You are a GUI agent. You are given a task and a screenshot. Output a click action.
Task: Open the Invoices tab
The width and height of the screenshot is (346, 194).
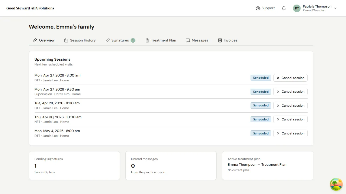230,40
